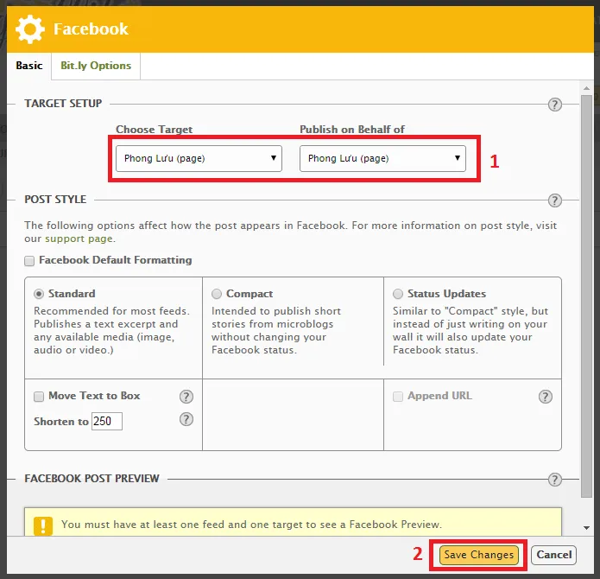Enable Facebook Default Formatting checkbox
Screen dimensions: 600x579
click(x=29, y=260)
